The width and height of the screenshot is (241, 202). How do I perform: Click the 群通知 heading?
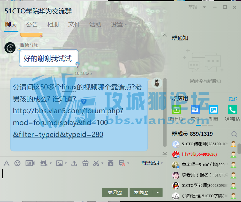(180, 38)
